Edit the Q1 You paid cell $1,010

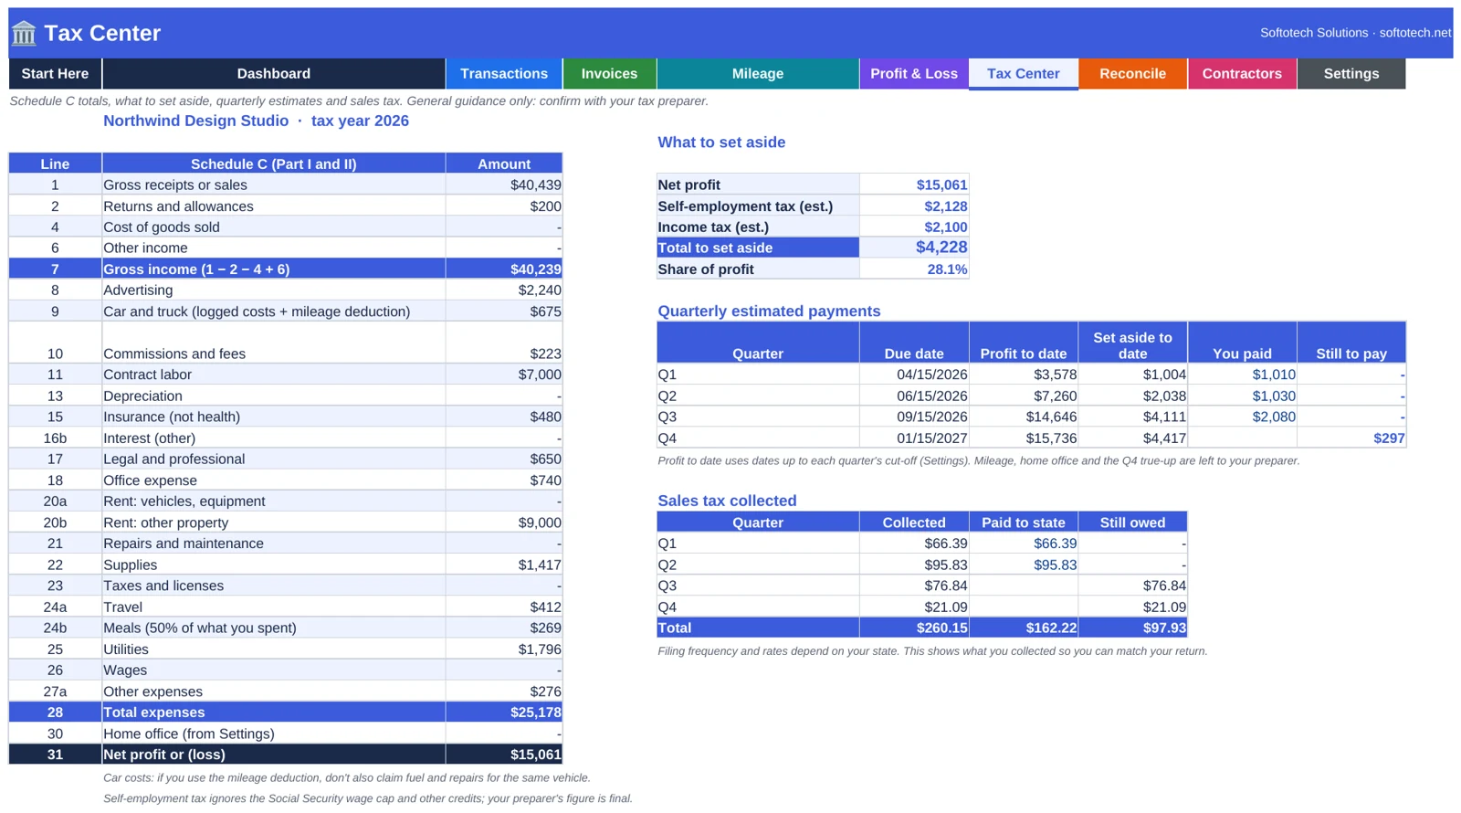click(x=1242, y=375)
